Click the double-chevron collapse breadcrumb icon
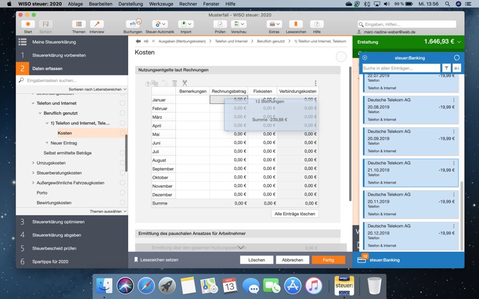The image size is (479, 299). coord(153,41)
